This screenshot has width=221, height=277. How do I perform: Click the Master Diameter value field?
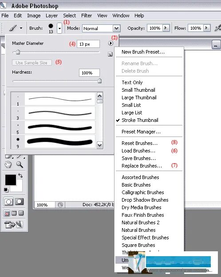coord(88,44)
